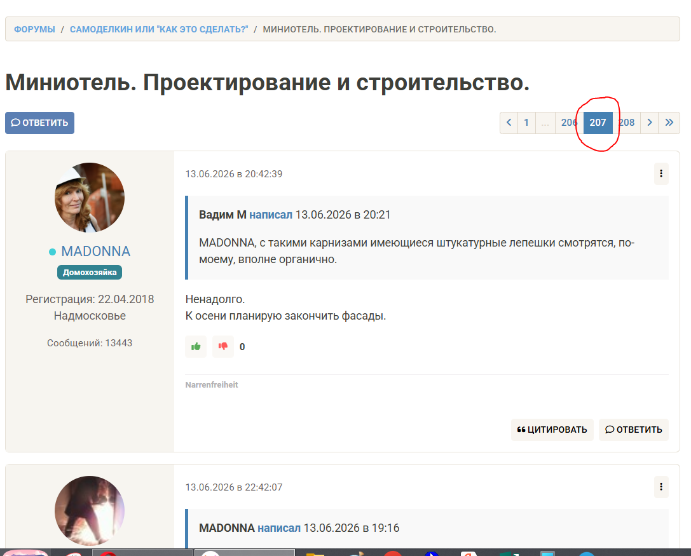Open page 206 in pagination

tap(569, 123)
